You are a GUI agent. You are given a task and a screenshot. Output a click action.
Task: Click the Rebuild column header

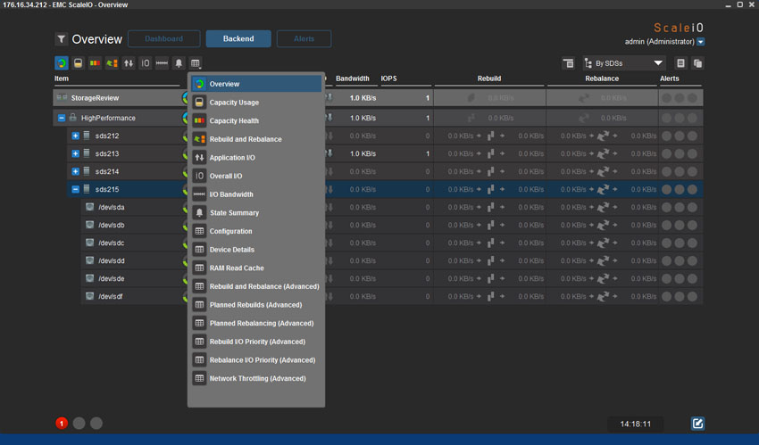(x=489, y=78)
